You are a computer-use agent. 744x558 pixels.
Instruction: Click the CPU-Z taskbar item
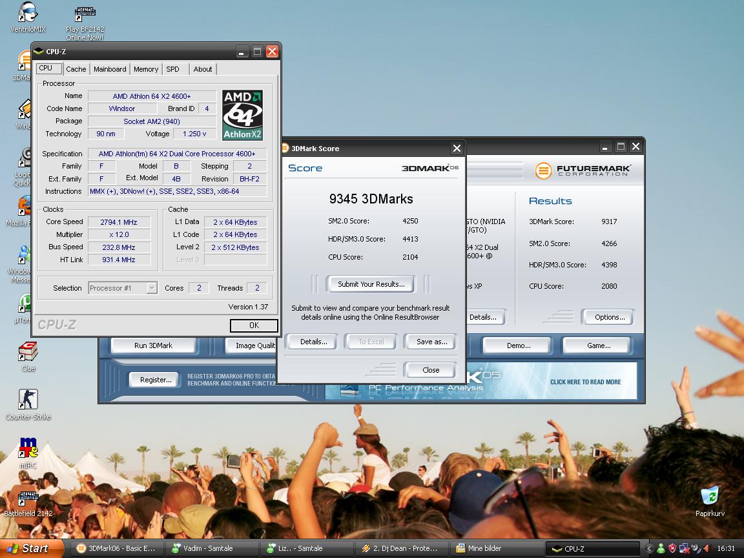592,548
